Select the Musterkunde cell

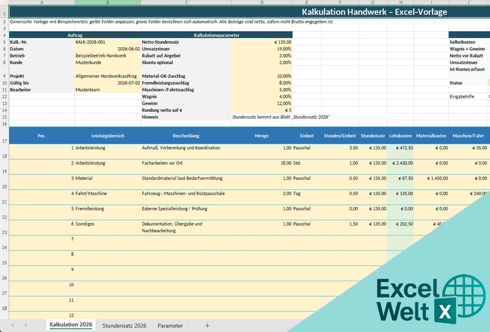[108, 62]
